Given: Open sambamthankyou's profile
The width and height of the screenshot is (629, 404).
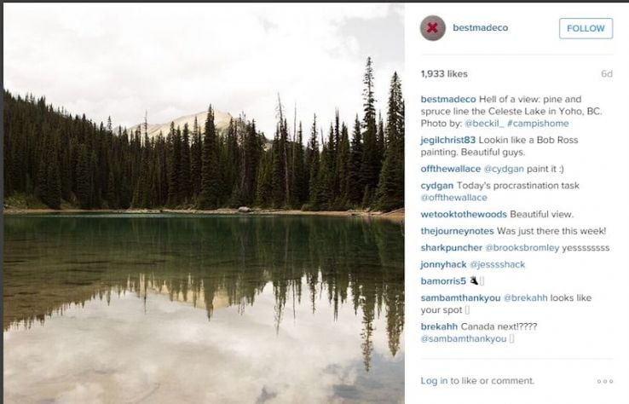Looking at the screenshot, I should pyautogui.click(x=460, y=297).
